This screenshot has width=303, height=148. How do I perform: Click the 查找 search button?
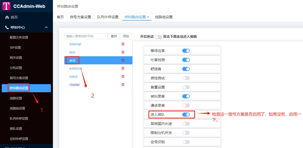click(x=114, y=36)
